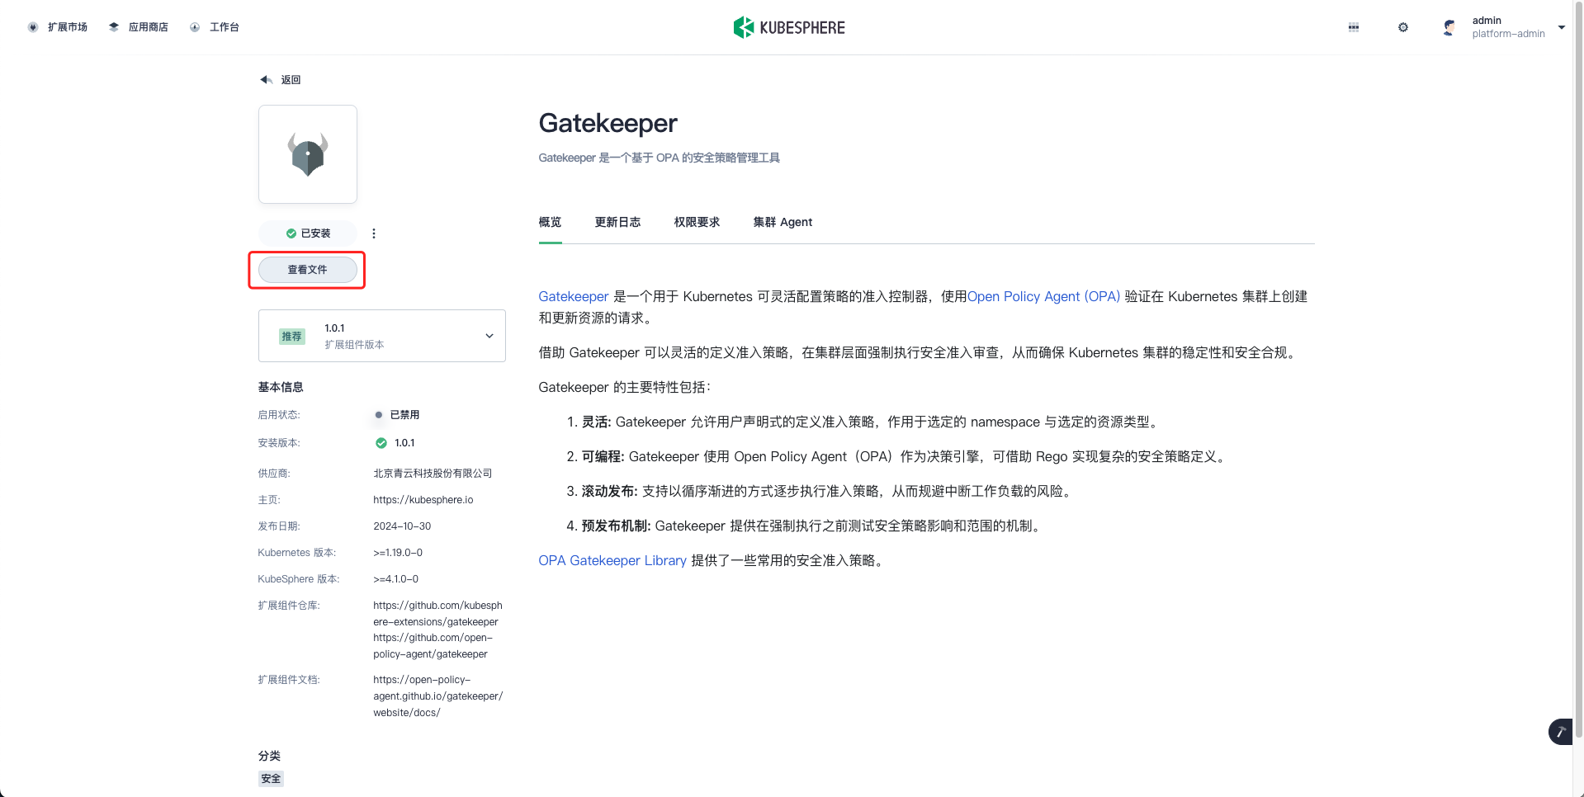This screenshot has width=1584, height=797.
Task: Click the 已安装 installed status badge
Action: pos(308,233)
